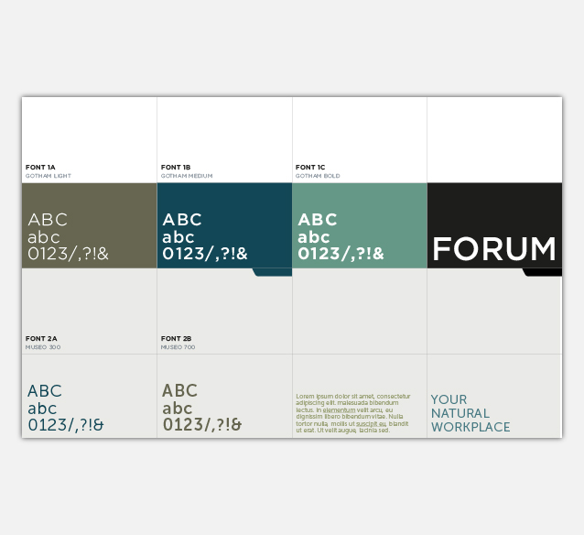Click YOUR NATURAL WORKPLACE tagline
Viewport: 584px width, 535px height.
coord(470,413)
